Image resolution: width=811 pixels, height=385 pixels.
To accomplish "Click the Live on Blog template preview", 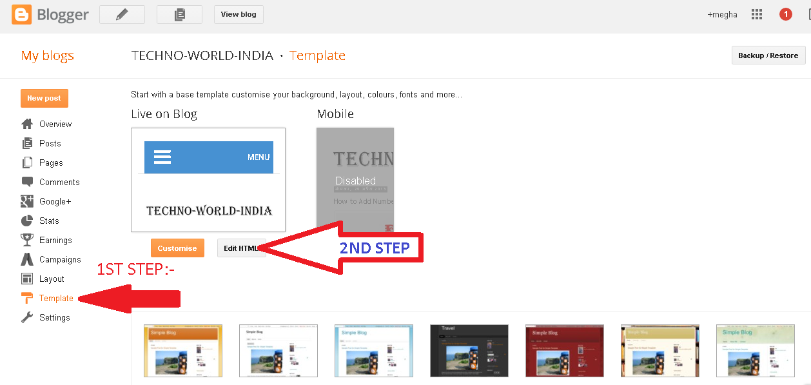I will (x=208, y=180).
